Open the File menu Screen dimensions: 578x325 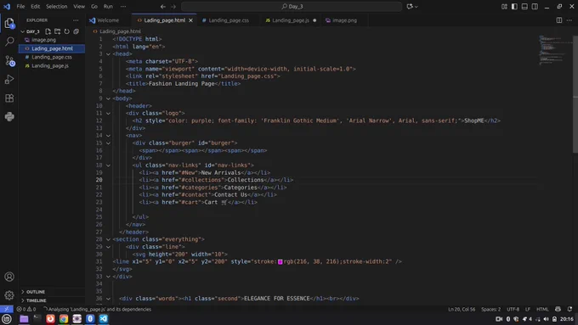point(20,6)
